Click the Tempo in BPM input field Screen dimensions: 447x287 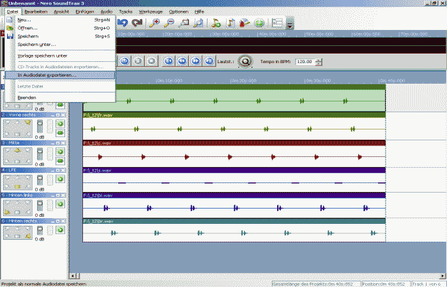[305, 62]
